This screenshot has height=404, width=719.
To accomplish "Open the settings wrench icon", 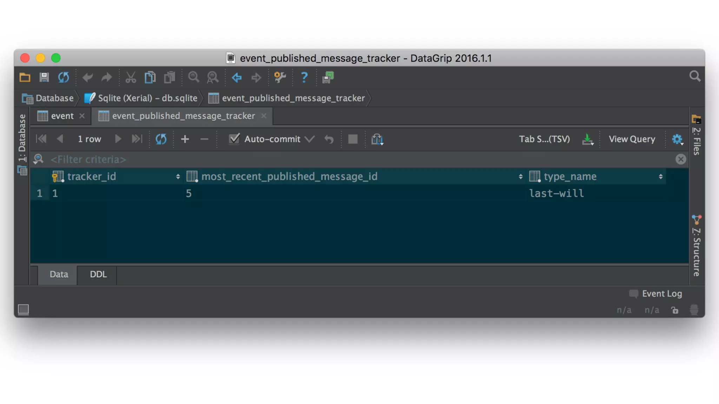I will 280,77.
